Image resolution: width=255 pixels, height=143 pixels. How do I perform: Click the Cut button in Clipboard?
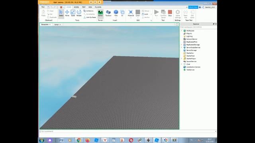tap(50, 14)
